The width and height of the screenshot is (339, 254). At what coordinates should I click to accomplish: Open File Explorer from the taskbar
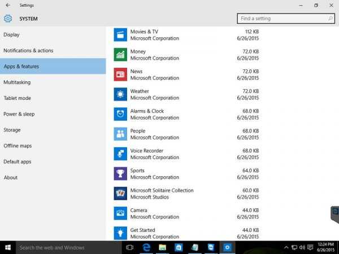(x=162, y=248)
